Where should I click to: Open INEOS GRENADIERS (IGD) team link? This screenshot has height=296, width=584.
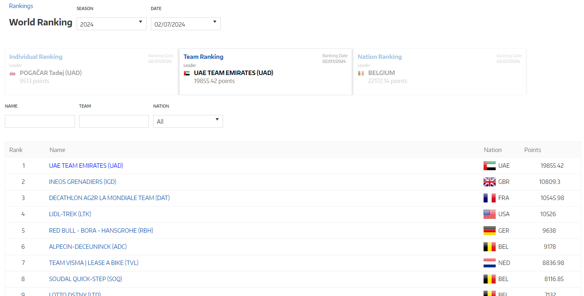(x=83, y=182)
